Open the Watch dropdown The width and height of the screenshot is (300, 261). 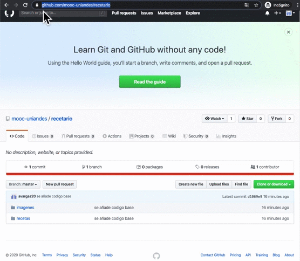click(214, 119)
